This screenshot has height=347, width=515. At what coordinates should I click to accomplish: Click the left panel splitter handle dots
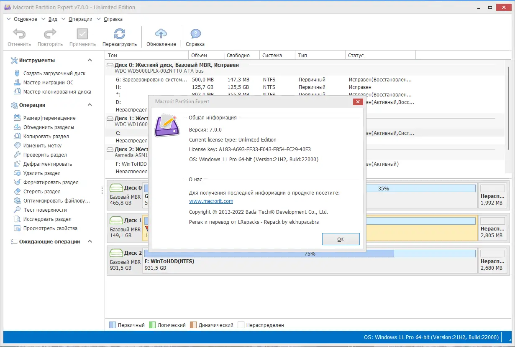coord(102,190)
